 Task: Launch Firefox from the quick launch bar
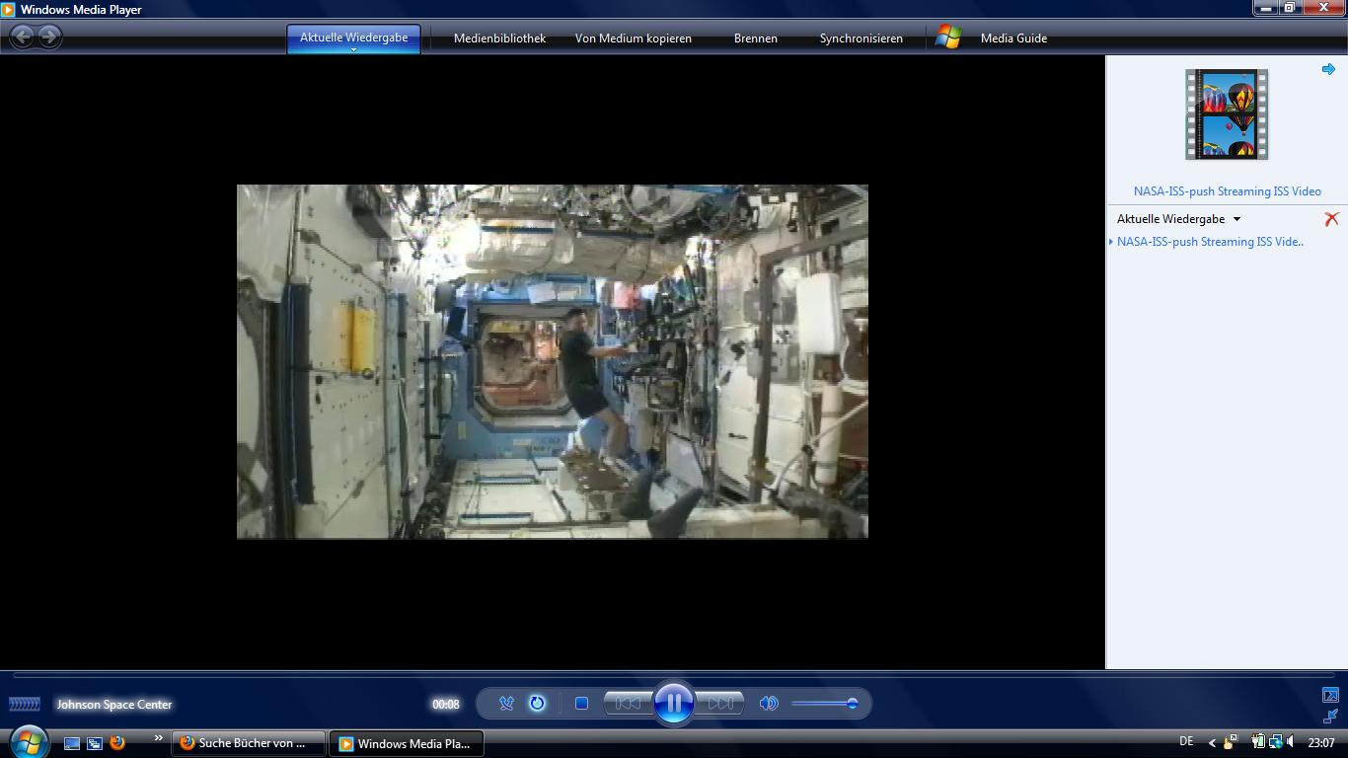(x=117, y=742)
